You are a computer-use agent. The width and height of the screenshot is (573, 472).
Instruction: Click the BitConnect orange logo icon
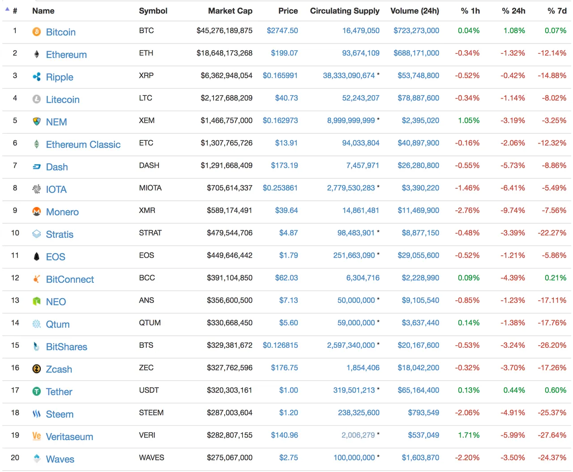37,279
